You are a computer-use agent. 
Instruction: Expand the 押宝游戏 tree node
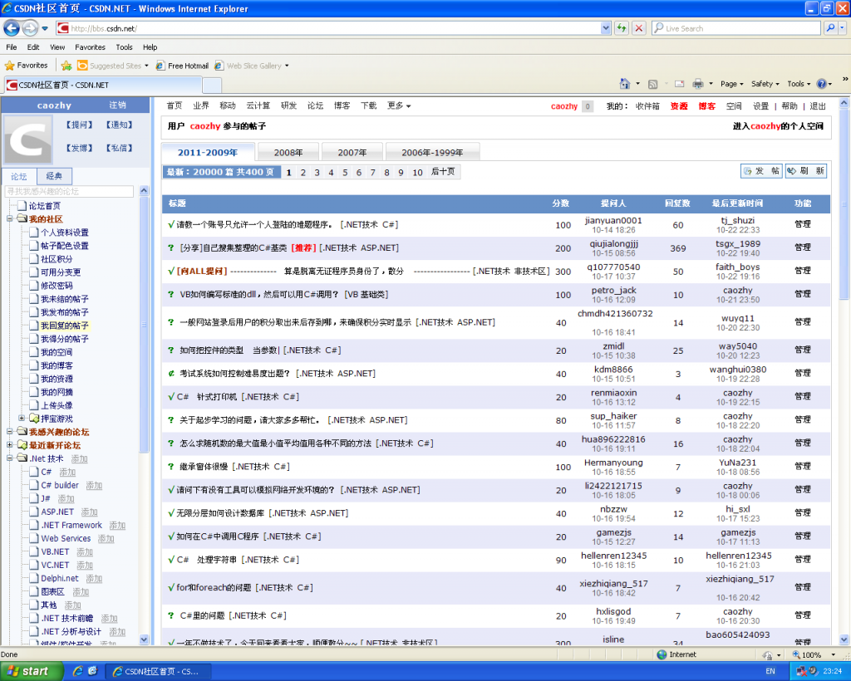pyautogui.click(x=22, y=418)
